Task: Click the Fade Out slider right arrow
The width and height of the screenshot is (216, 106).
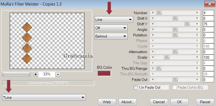Action: pyautogui.click(x=197, y=80)
